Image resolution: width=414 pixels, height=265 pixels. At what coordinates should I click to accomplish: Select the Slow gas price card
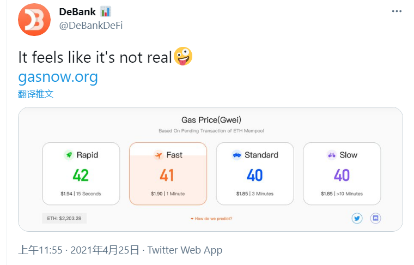click(x=342, y=173)
